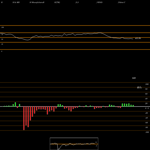Click the value -1 in mini chart
Screen dimensions: 150x150
[96, 146]
